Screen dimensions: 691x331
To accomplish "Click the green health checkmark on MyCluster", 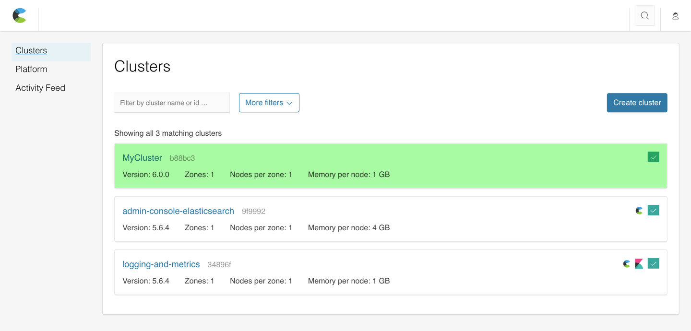I will (653, 157).
